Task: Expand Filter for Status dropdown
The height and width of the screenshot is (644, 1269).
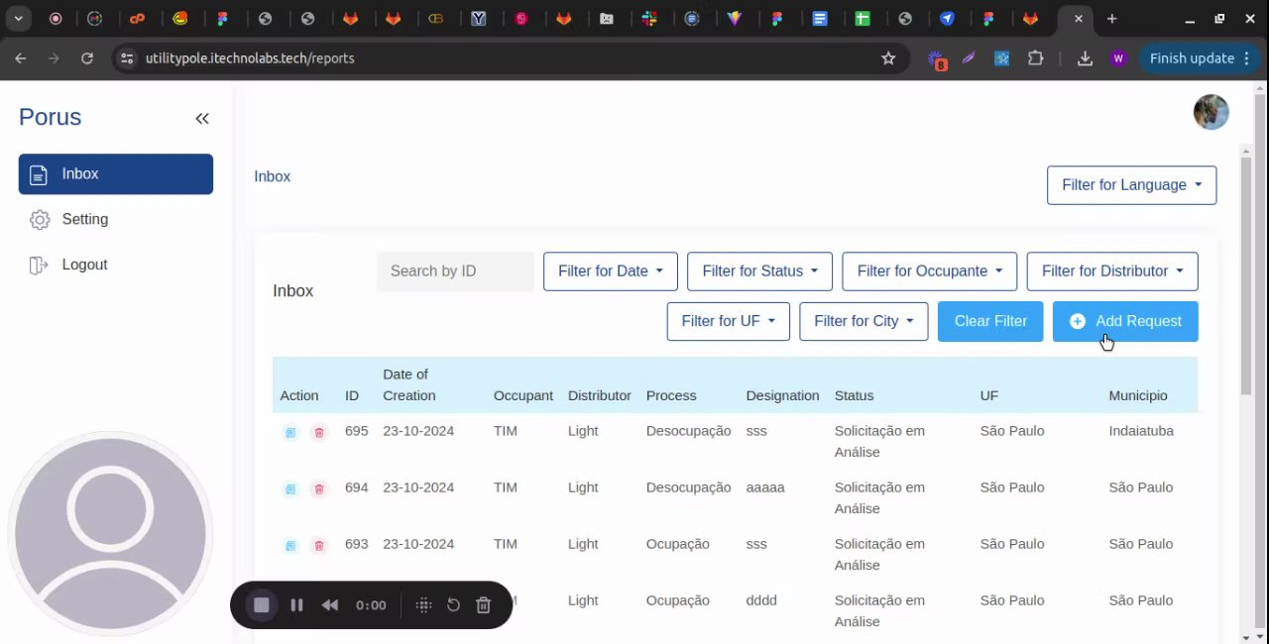Action: click(x=760, y=271)
